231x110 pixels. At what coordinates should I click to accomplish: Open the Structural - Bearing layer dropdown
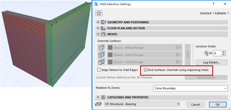pos(142,104)
